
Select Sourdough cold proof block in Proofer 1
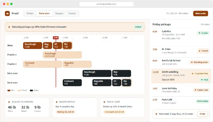(62, 55)
